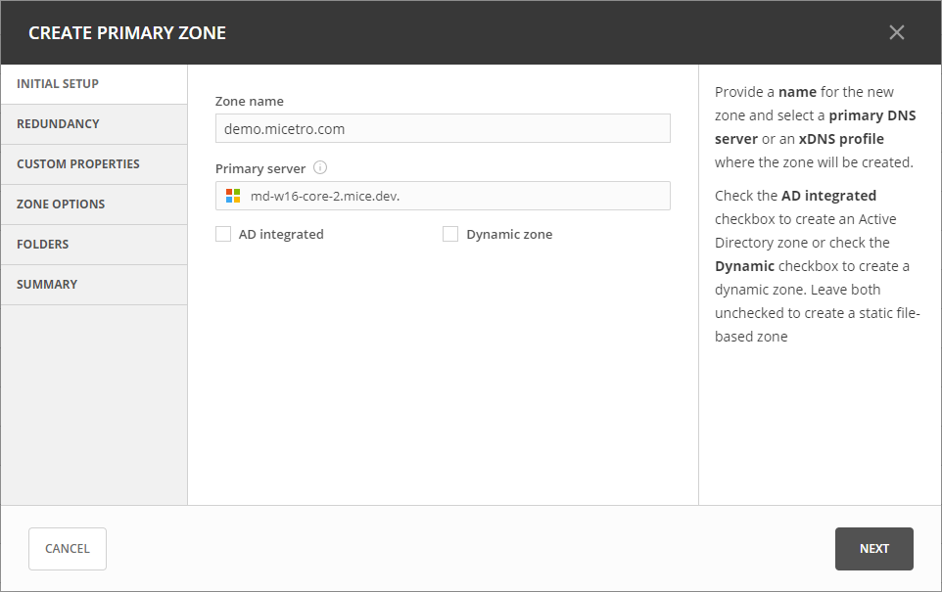
Task: Open the Zone Options step
Action: [x=94, y=205]
